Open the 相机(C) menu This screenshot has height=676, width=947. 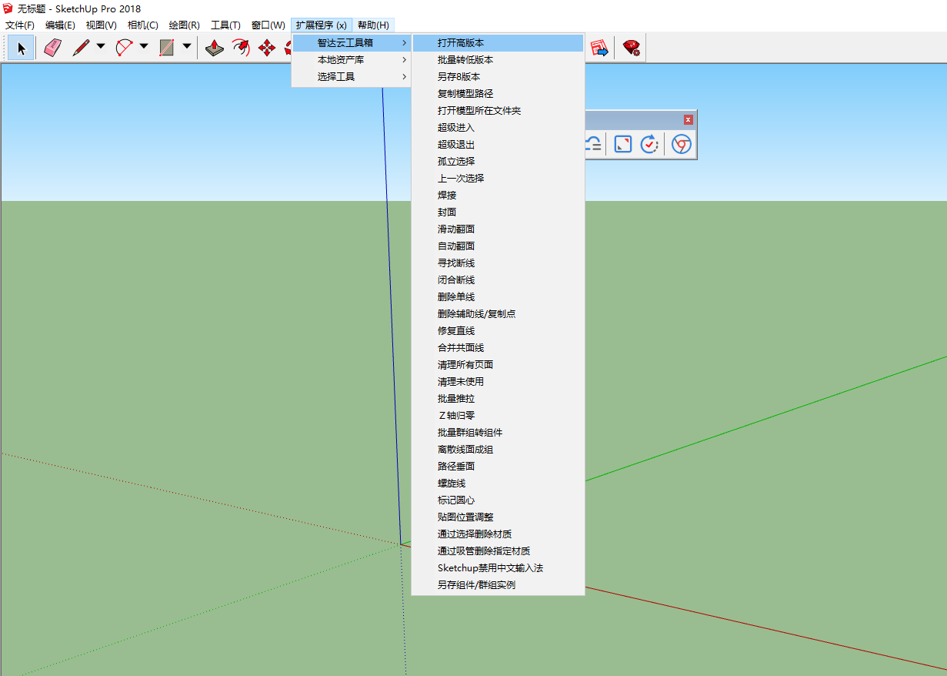point(143,25)
